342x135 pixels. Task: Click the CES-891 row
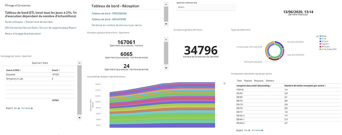[x=288, y=93]
